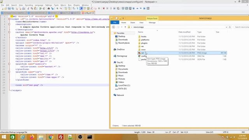Image resolution: width=249 pixels, height=140 pixels.
Task: Click the Save All toolbar icon
Action: coord(13,9)
